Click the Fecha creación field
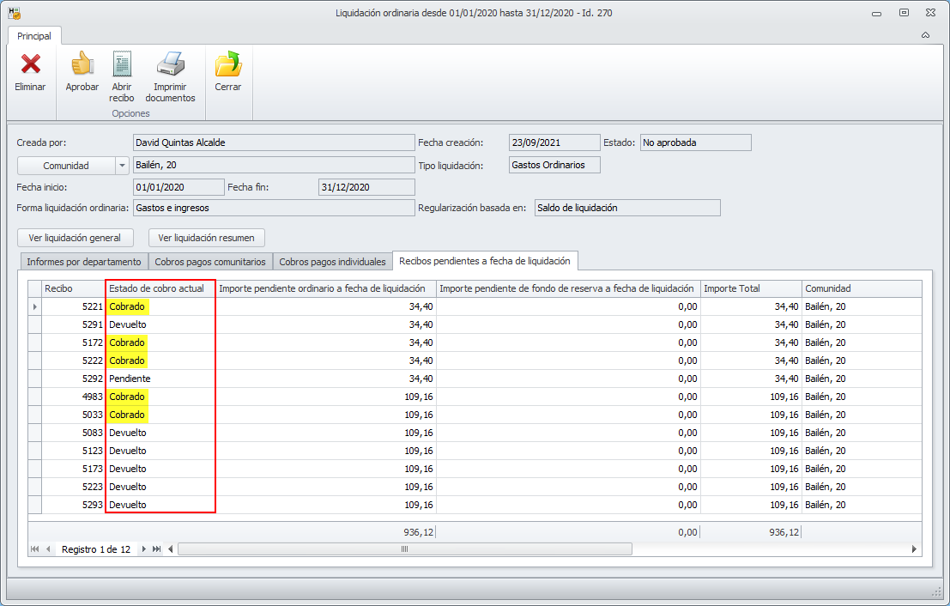The image size is (950, 606). tap(554, 142)
